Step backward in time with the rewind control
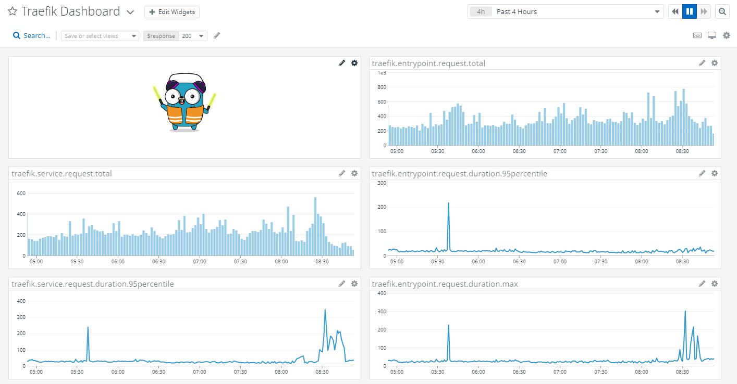This screenshot has height=384, width=737. coord(675,11)
